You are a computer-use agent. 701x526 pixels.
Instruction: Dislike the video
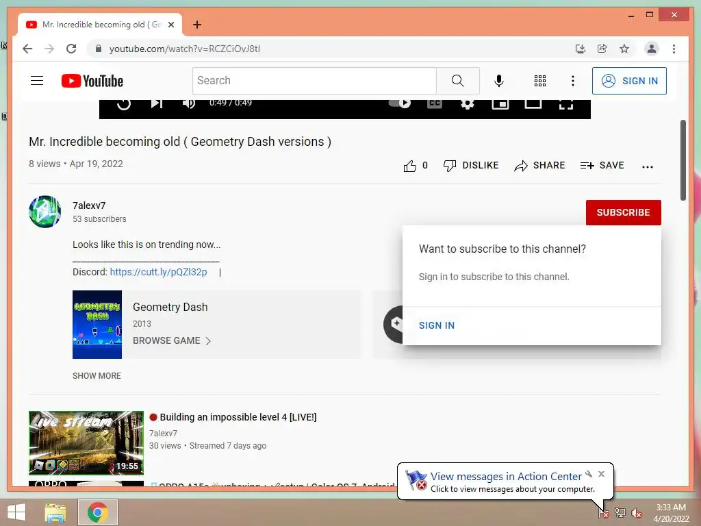point(471,166)
